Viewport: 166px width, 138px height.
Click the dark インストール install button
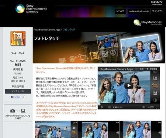(18, 91)
